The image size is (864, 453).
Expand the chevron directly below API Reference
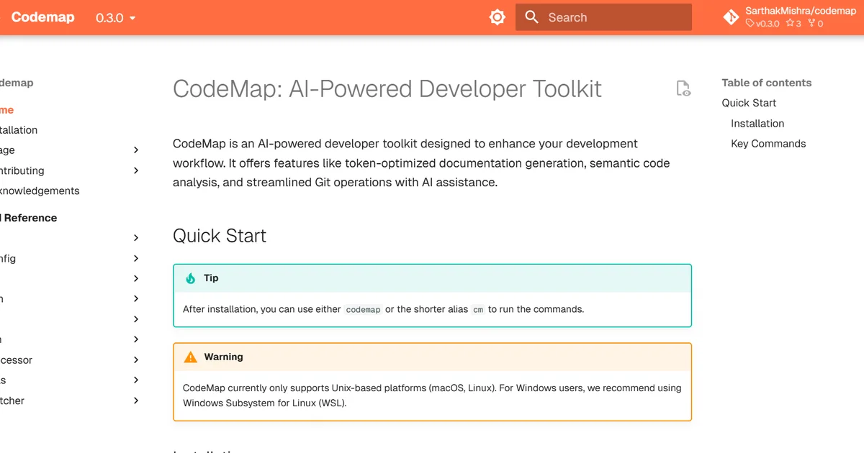pos(136,237)
